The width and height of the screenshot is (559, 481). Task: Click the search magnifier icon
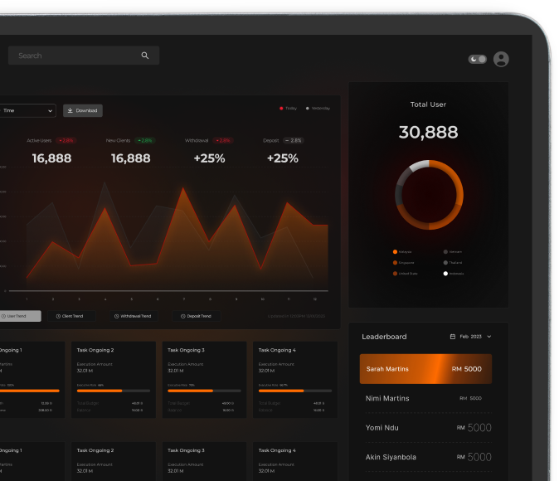tap(145, 56)
